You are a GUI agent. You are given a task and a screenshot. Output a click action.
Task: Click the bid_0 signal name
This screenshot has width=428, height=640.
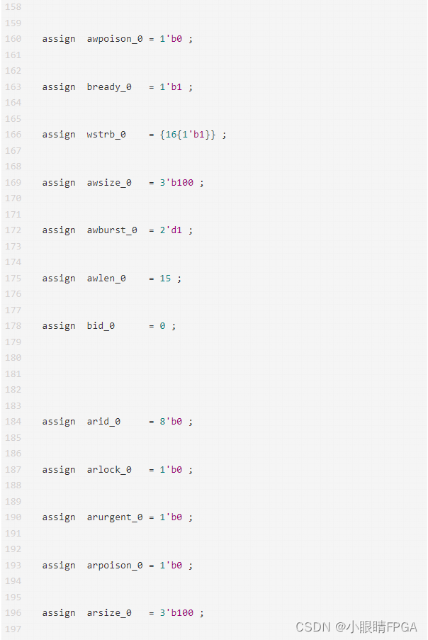pyautogui.click(x=101, y=326)
